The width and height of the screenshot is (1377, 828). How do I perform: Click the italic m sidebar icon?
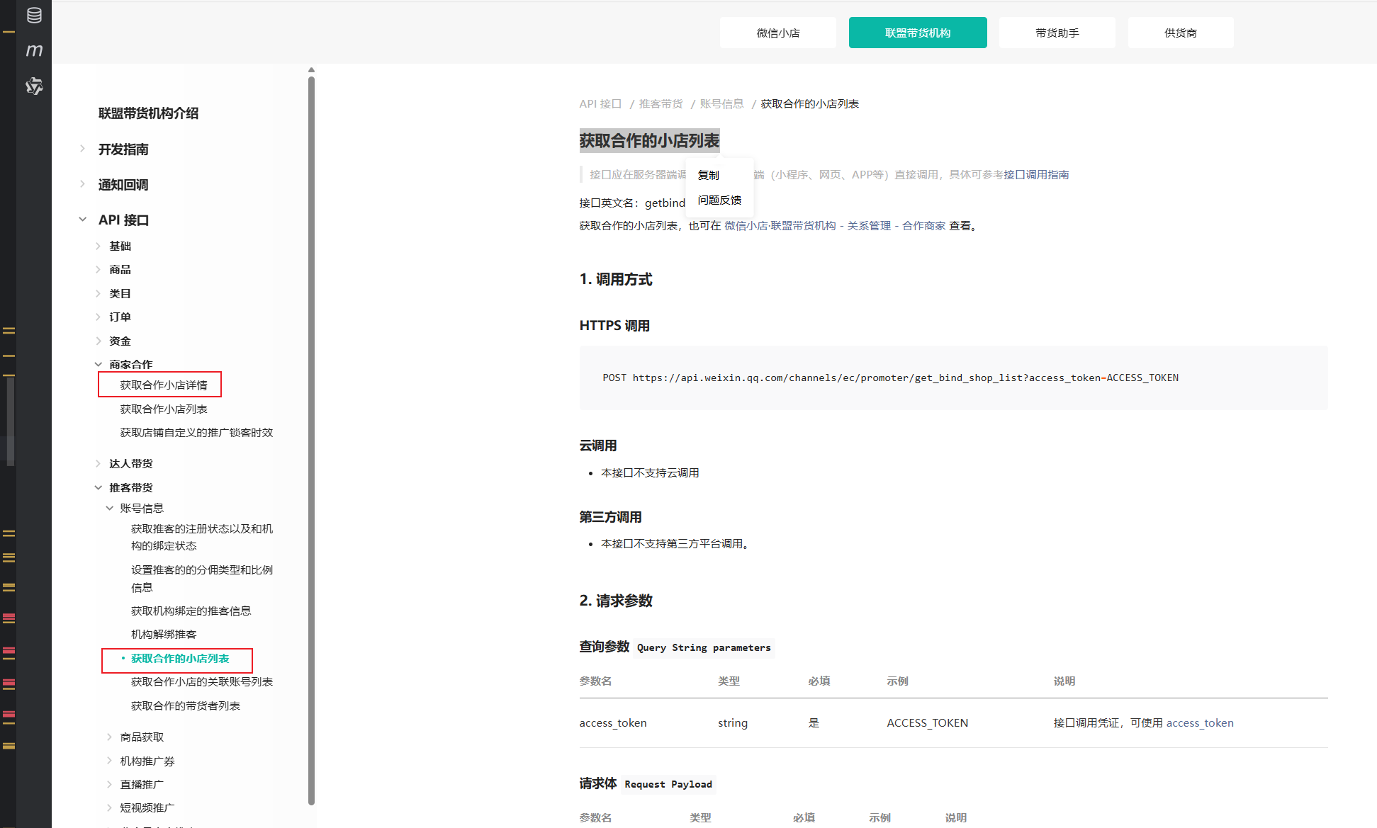click(x=34, y=50)
